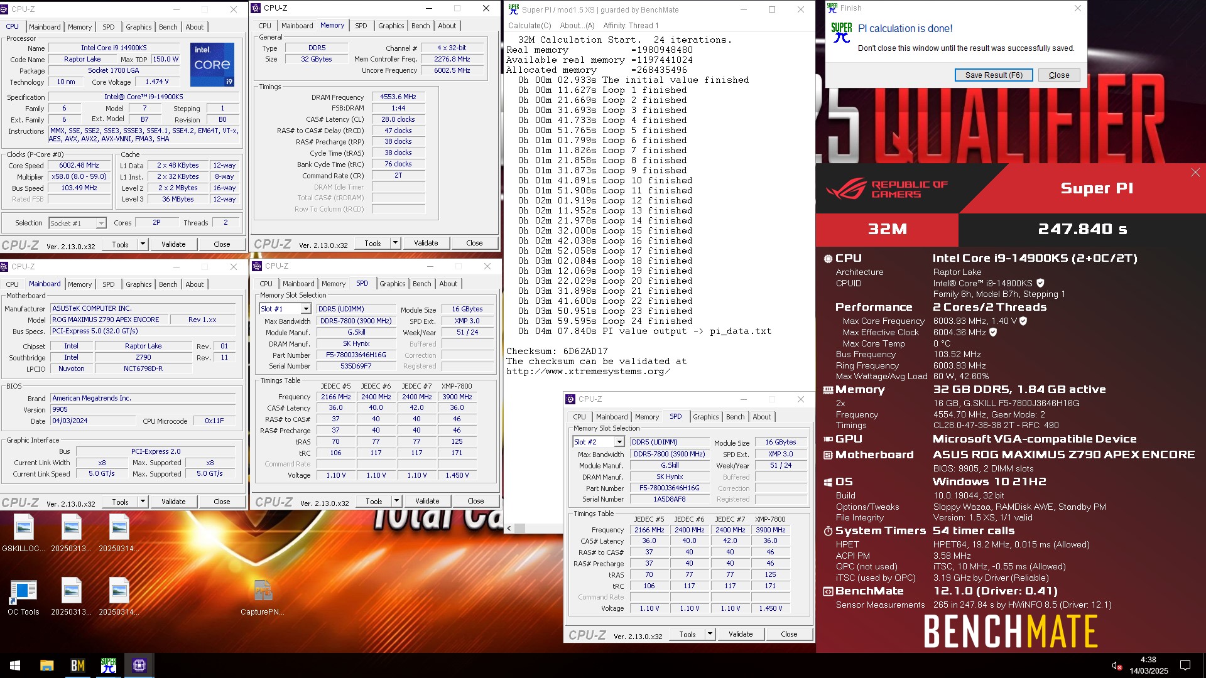Open About...(A) menu in Super PI

coord(577,26)
